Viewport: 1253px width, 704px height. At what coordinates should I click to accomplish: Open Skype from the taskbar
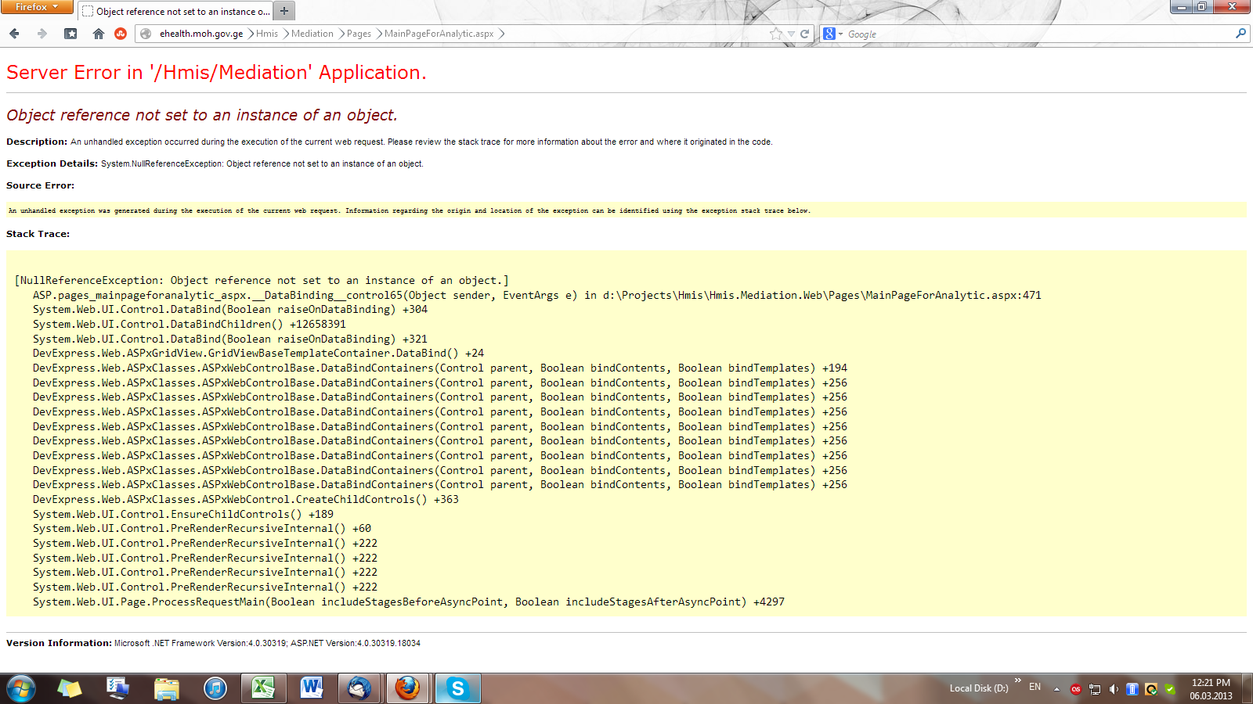tap(457, 688)
